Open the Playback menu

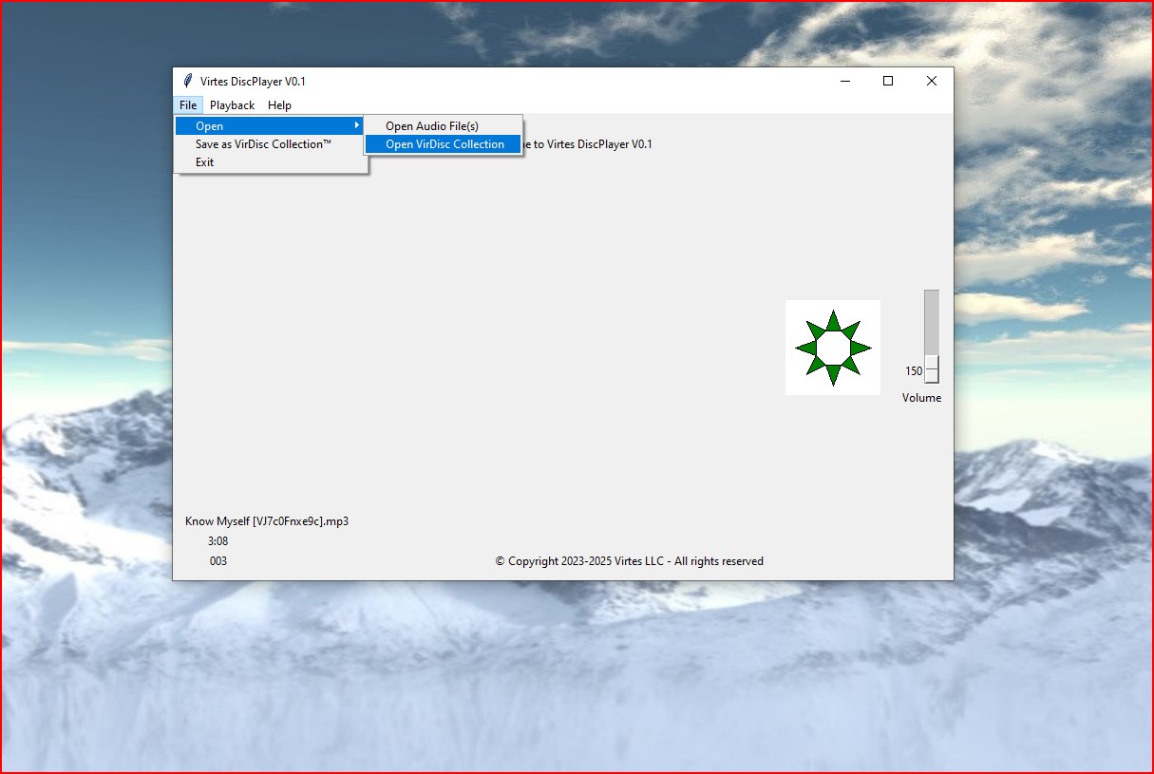point(232,105)
